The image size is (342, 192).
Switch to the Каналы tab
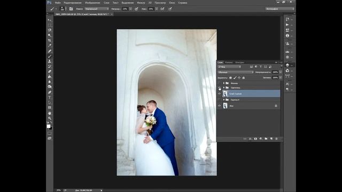pyautogui.click(x=229, y=62)
